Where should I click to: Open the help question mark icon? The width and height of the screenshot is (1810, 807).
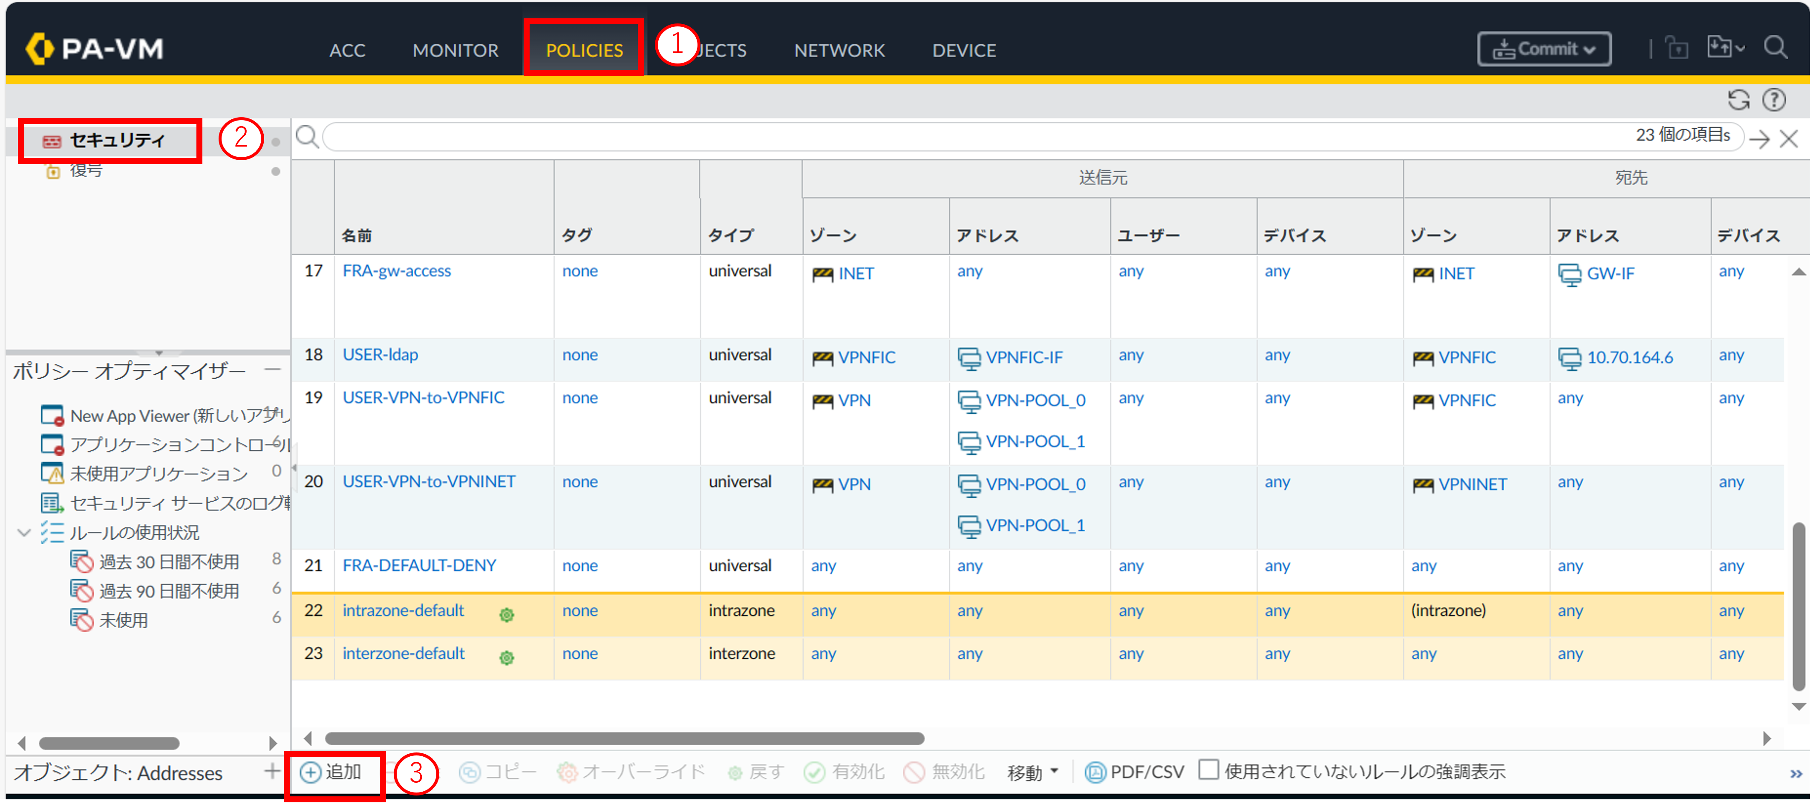(x=1773, y=100)
